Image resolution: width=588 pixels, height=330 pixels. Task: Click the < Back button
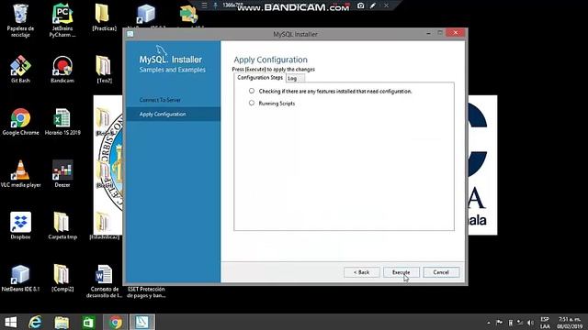coord(361,272)
